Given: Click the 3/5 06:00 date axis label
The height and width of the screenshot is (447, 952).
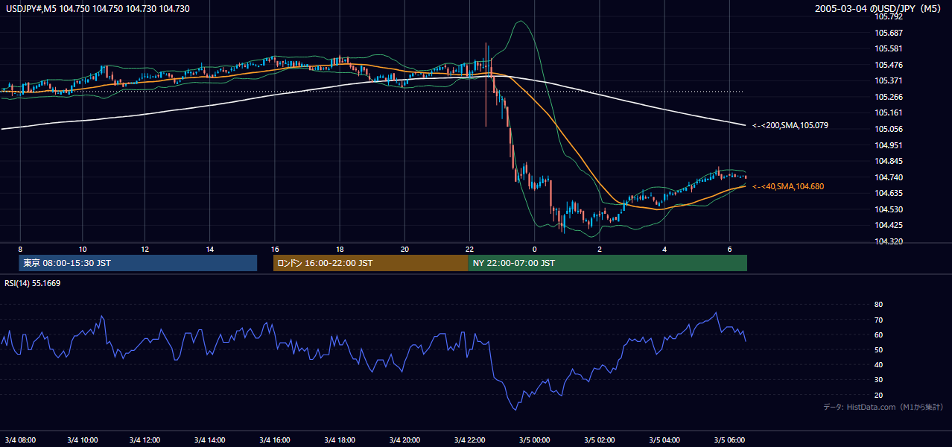Looking at the screenshot, I should tap(729, 440).
